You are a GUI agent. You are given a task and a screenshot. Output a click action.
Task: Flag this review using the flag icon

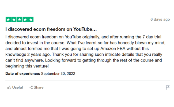pyautogui.click(x=168, y=87)
